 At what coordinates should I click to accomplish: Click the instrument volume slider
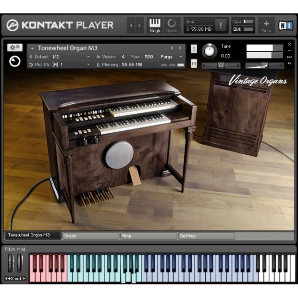(x=264, y=66)
